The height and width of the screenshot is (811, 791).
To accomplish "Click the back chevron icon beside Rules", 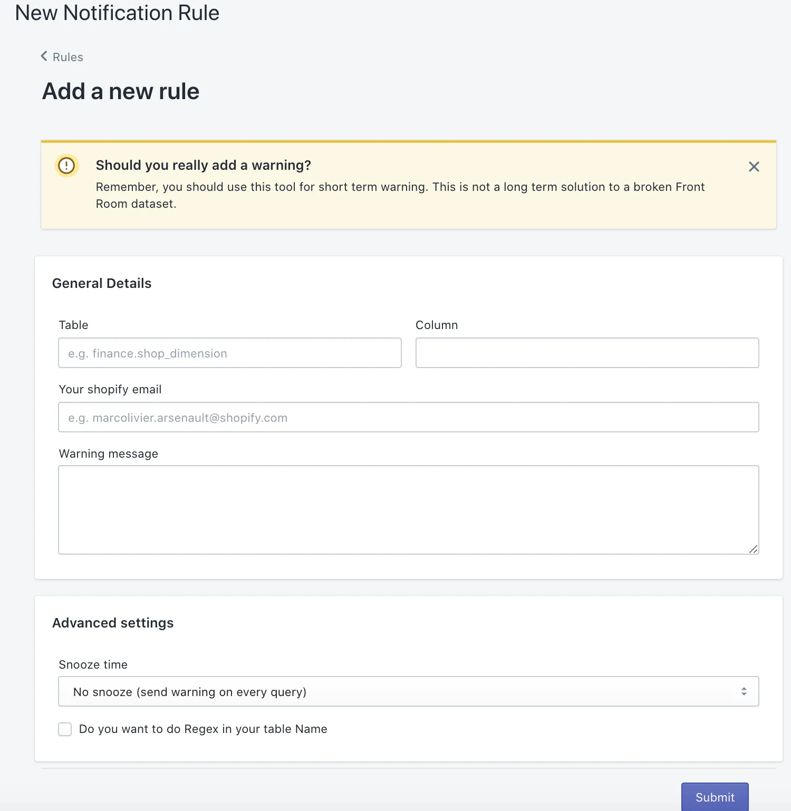I will [x=44, y=56].
